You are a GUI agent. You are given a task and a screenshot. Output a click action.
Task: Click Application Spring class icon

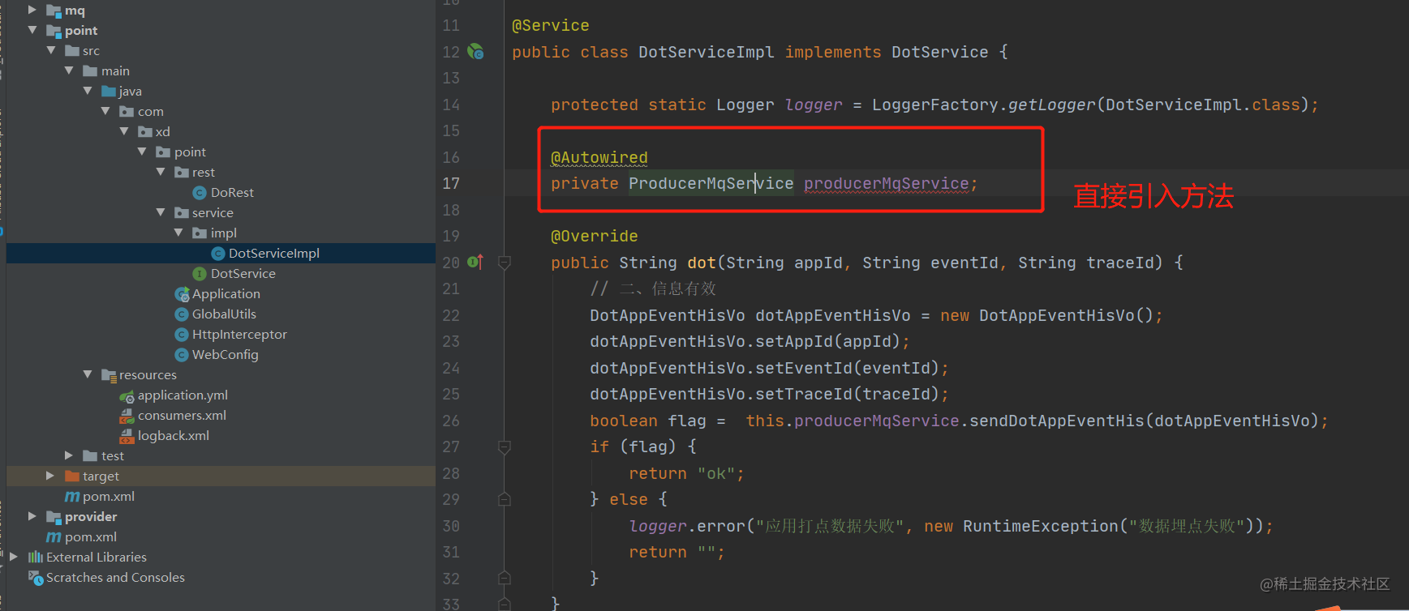click(x=182, y=294)
